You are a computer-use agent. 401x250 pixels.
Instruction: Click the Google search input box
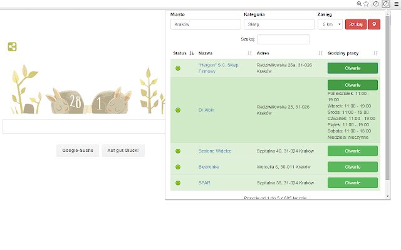[x=83, y=126]
